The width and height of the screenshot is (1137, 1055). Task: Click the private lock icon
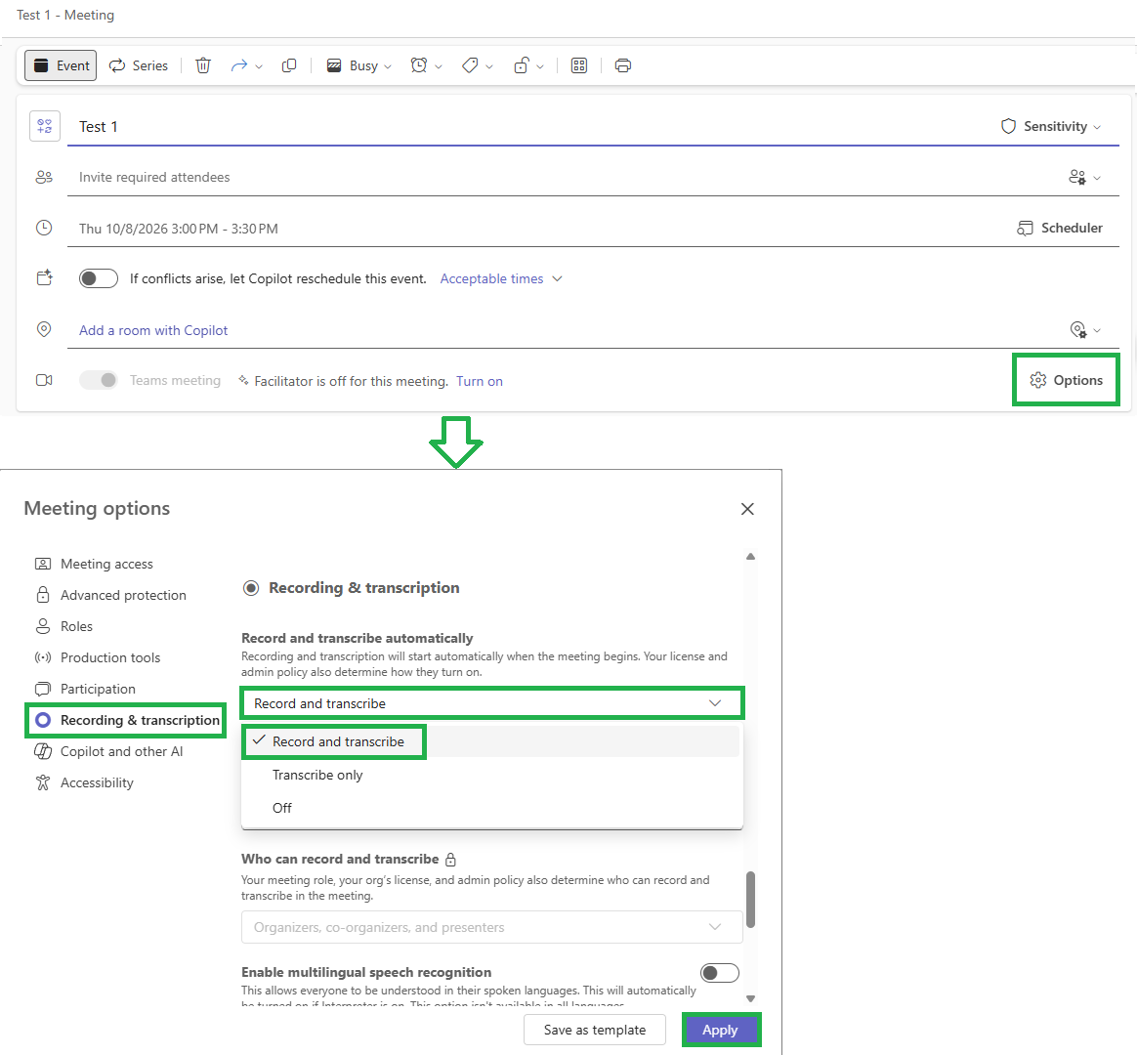(521, 66)
